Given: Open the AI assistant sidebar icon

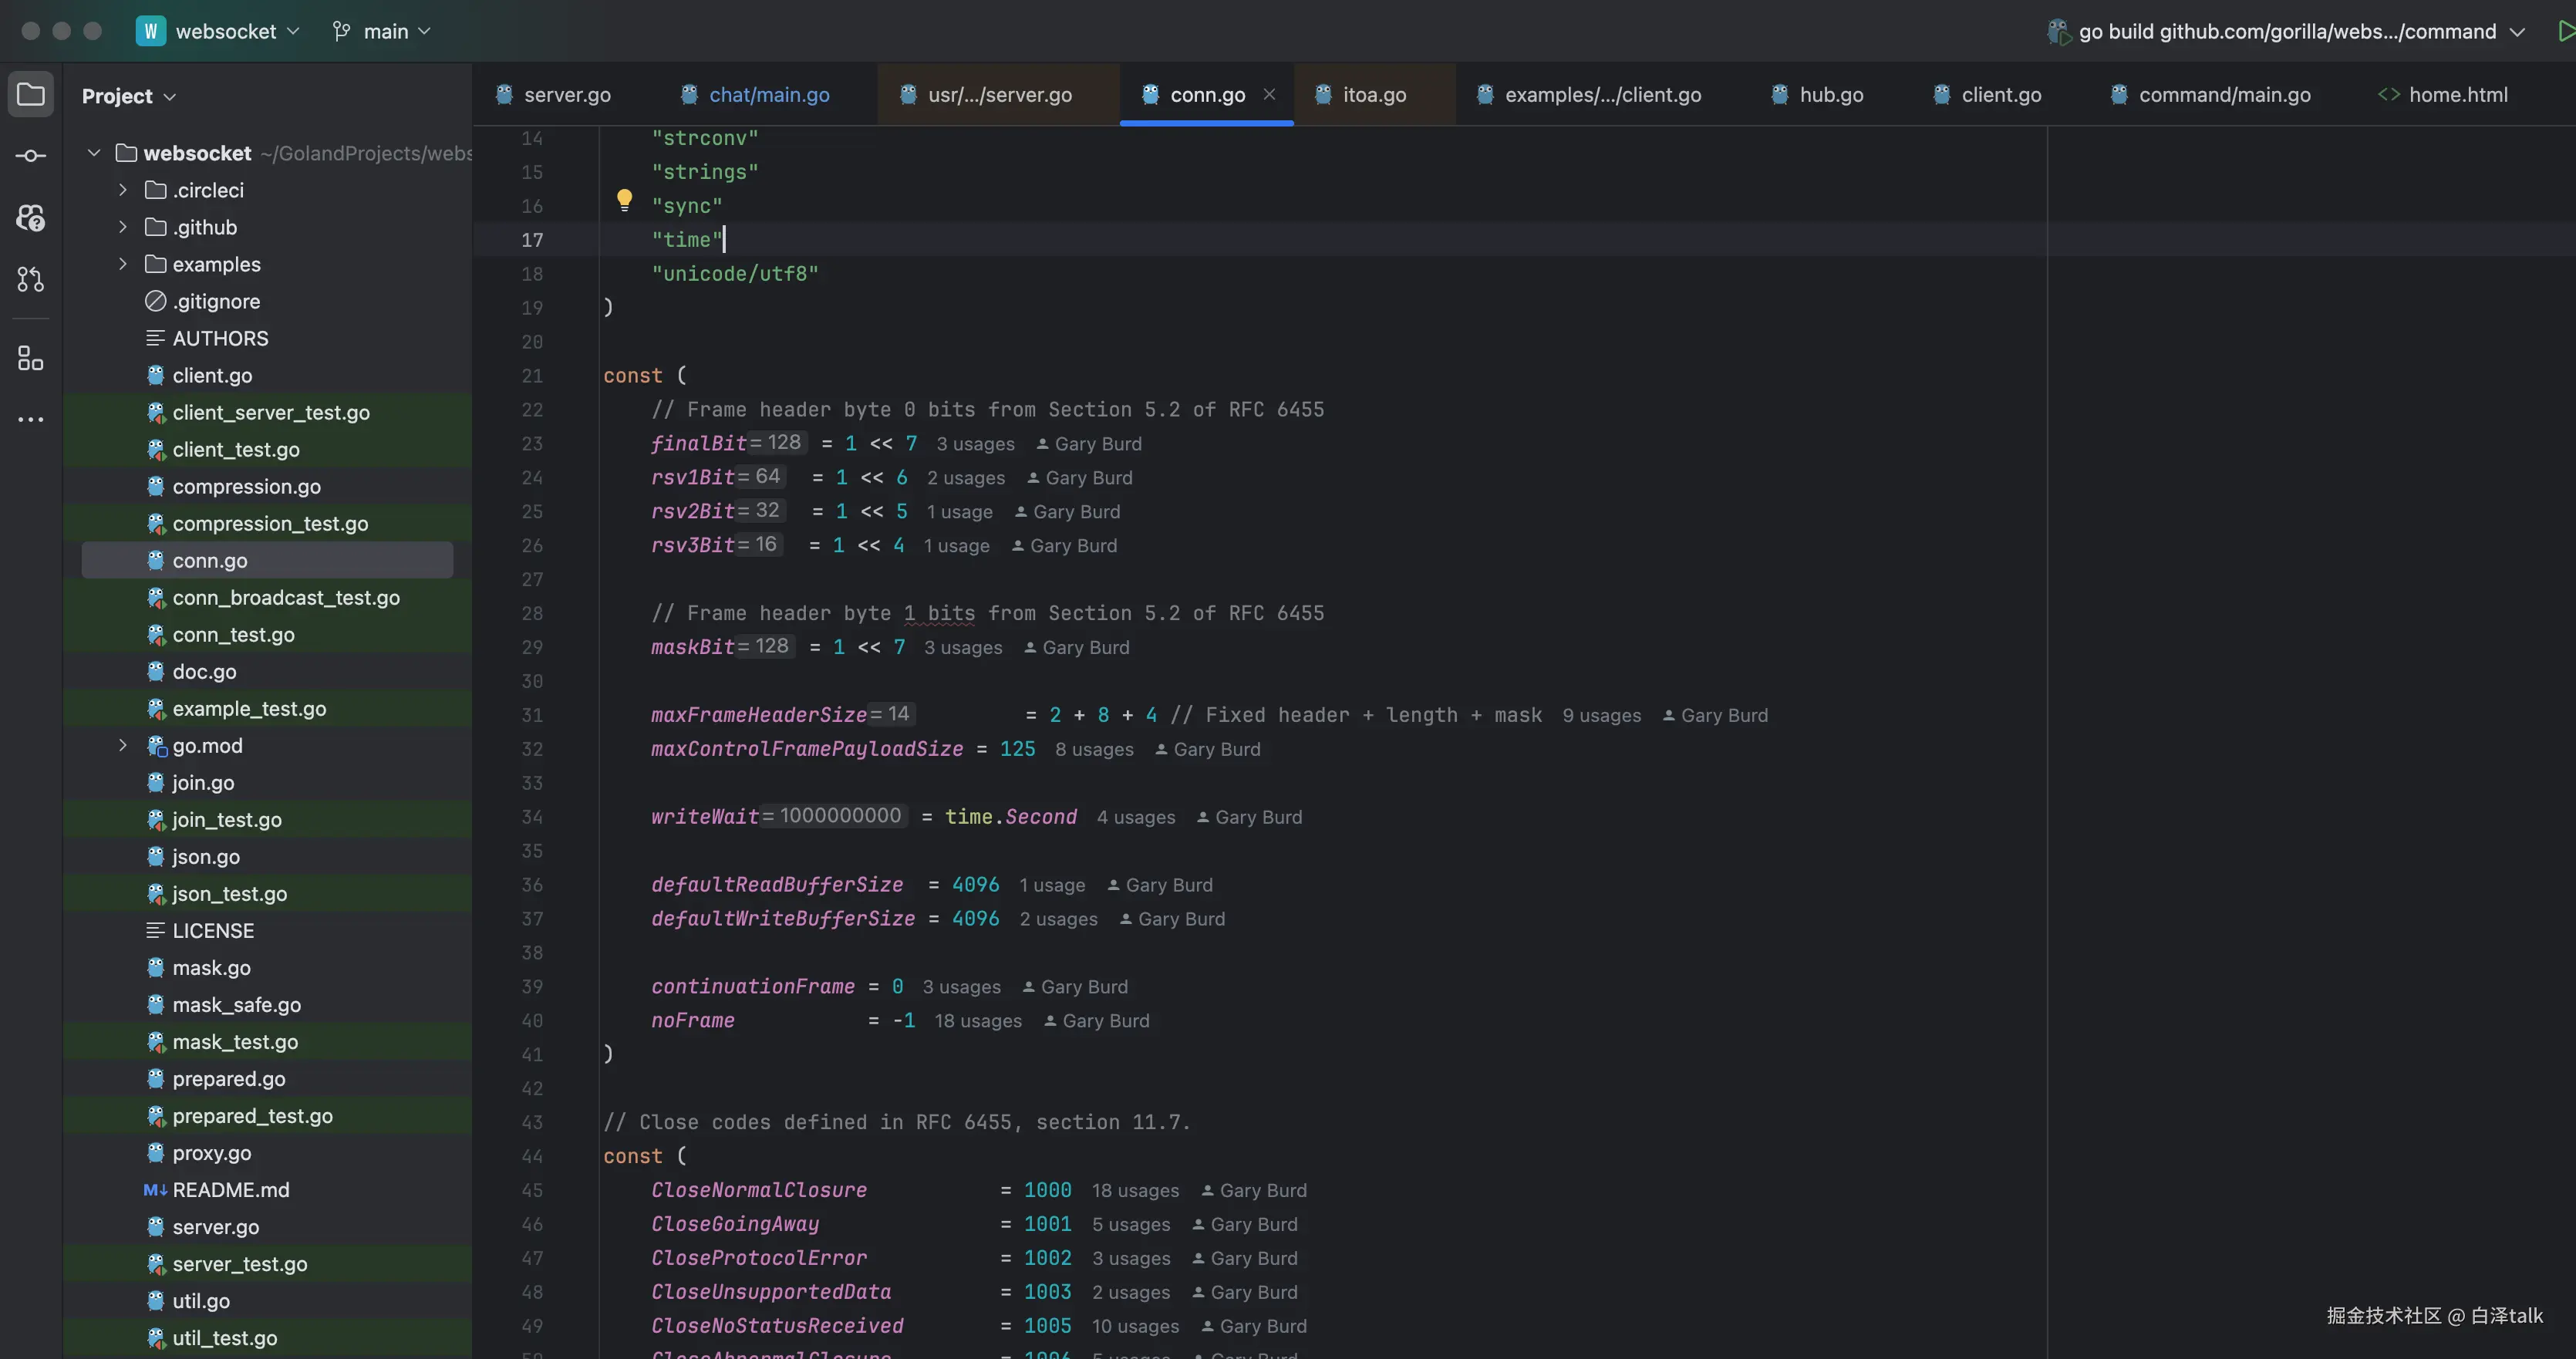Looking at the screenshot, I should click(31, 217).
